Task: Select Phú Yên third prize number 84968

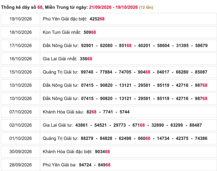Action: 104,165
